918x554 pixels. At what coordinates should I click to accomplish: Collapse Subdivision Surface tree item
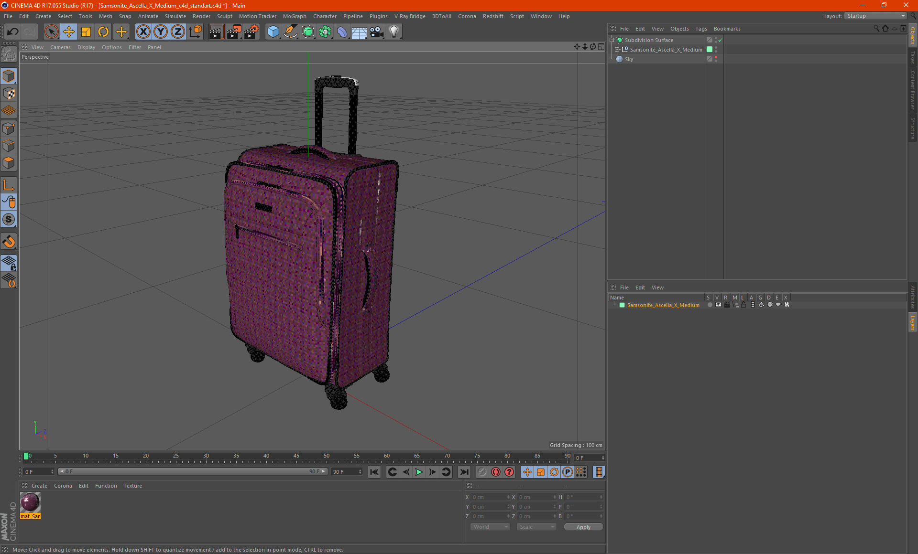[x=612, y=40]
